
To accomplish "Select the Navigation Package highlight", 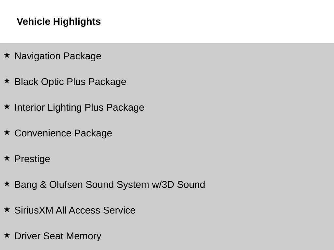I will point(58,56).
